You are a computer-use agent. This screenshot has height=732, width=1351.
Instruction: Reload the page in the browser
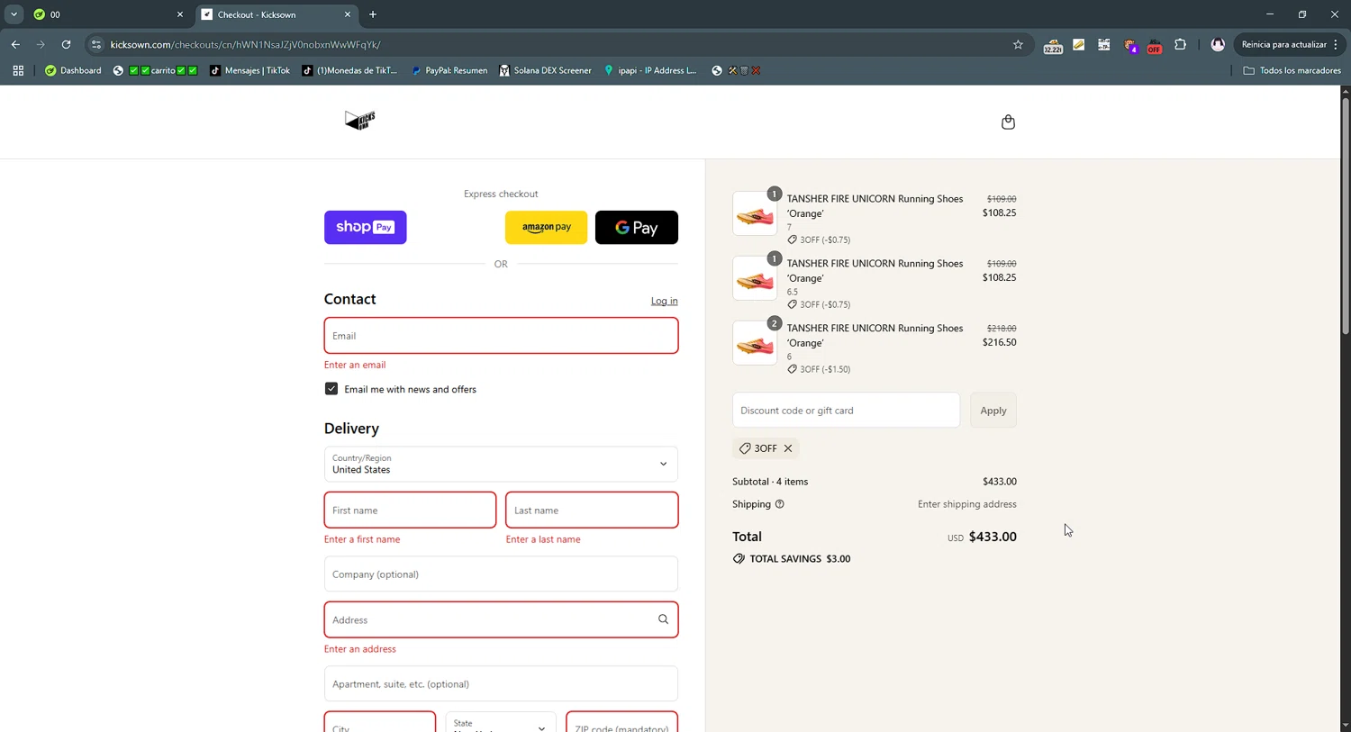(x=66, y=44)
